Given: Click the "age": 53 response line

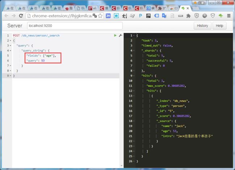Looking at the screenshot, I should point(170,131).
